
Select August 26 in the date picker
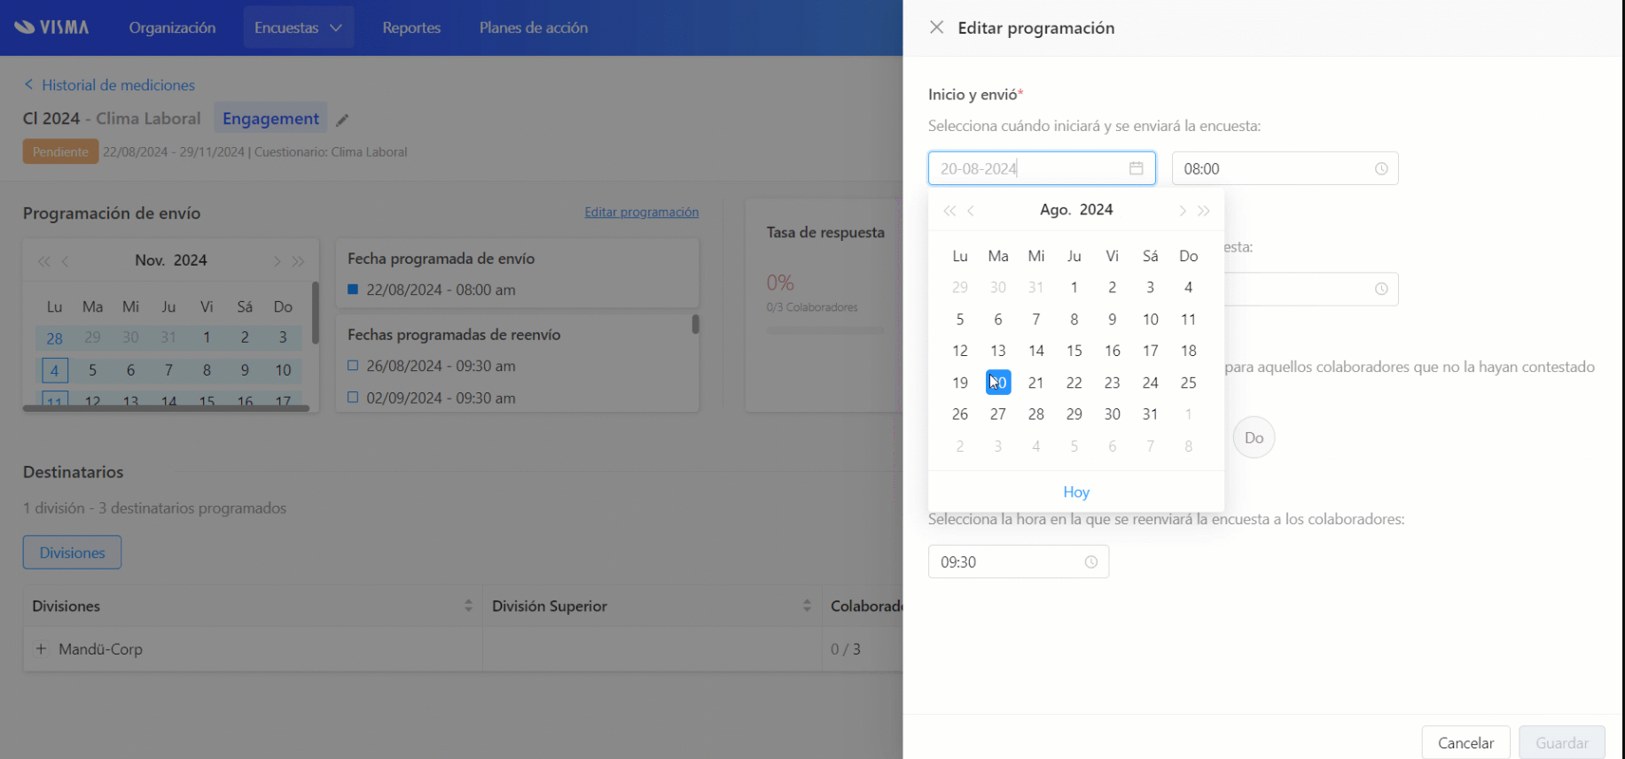click(960, 414)
